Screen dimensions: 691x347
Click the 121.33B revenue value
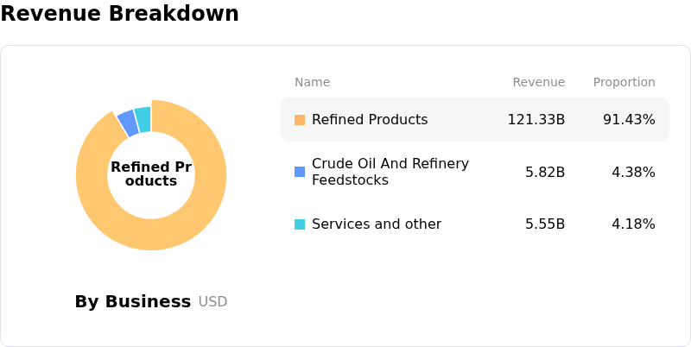coord(536,120)
